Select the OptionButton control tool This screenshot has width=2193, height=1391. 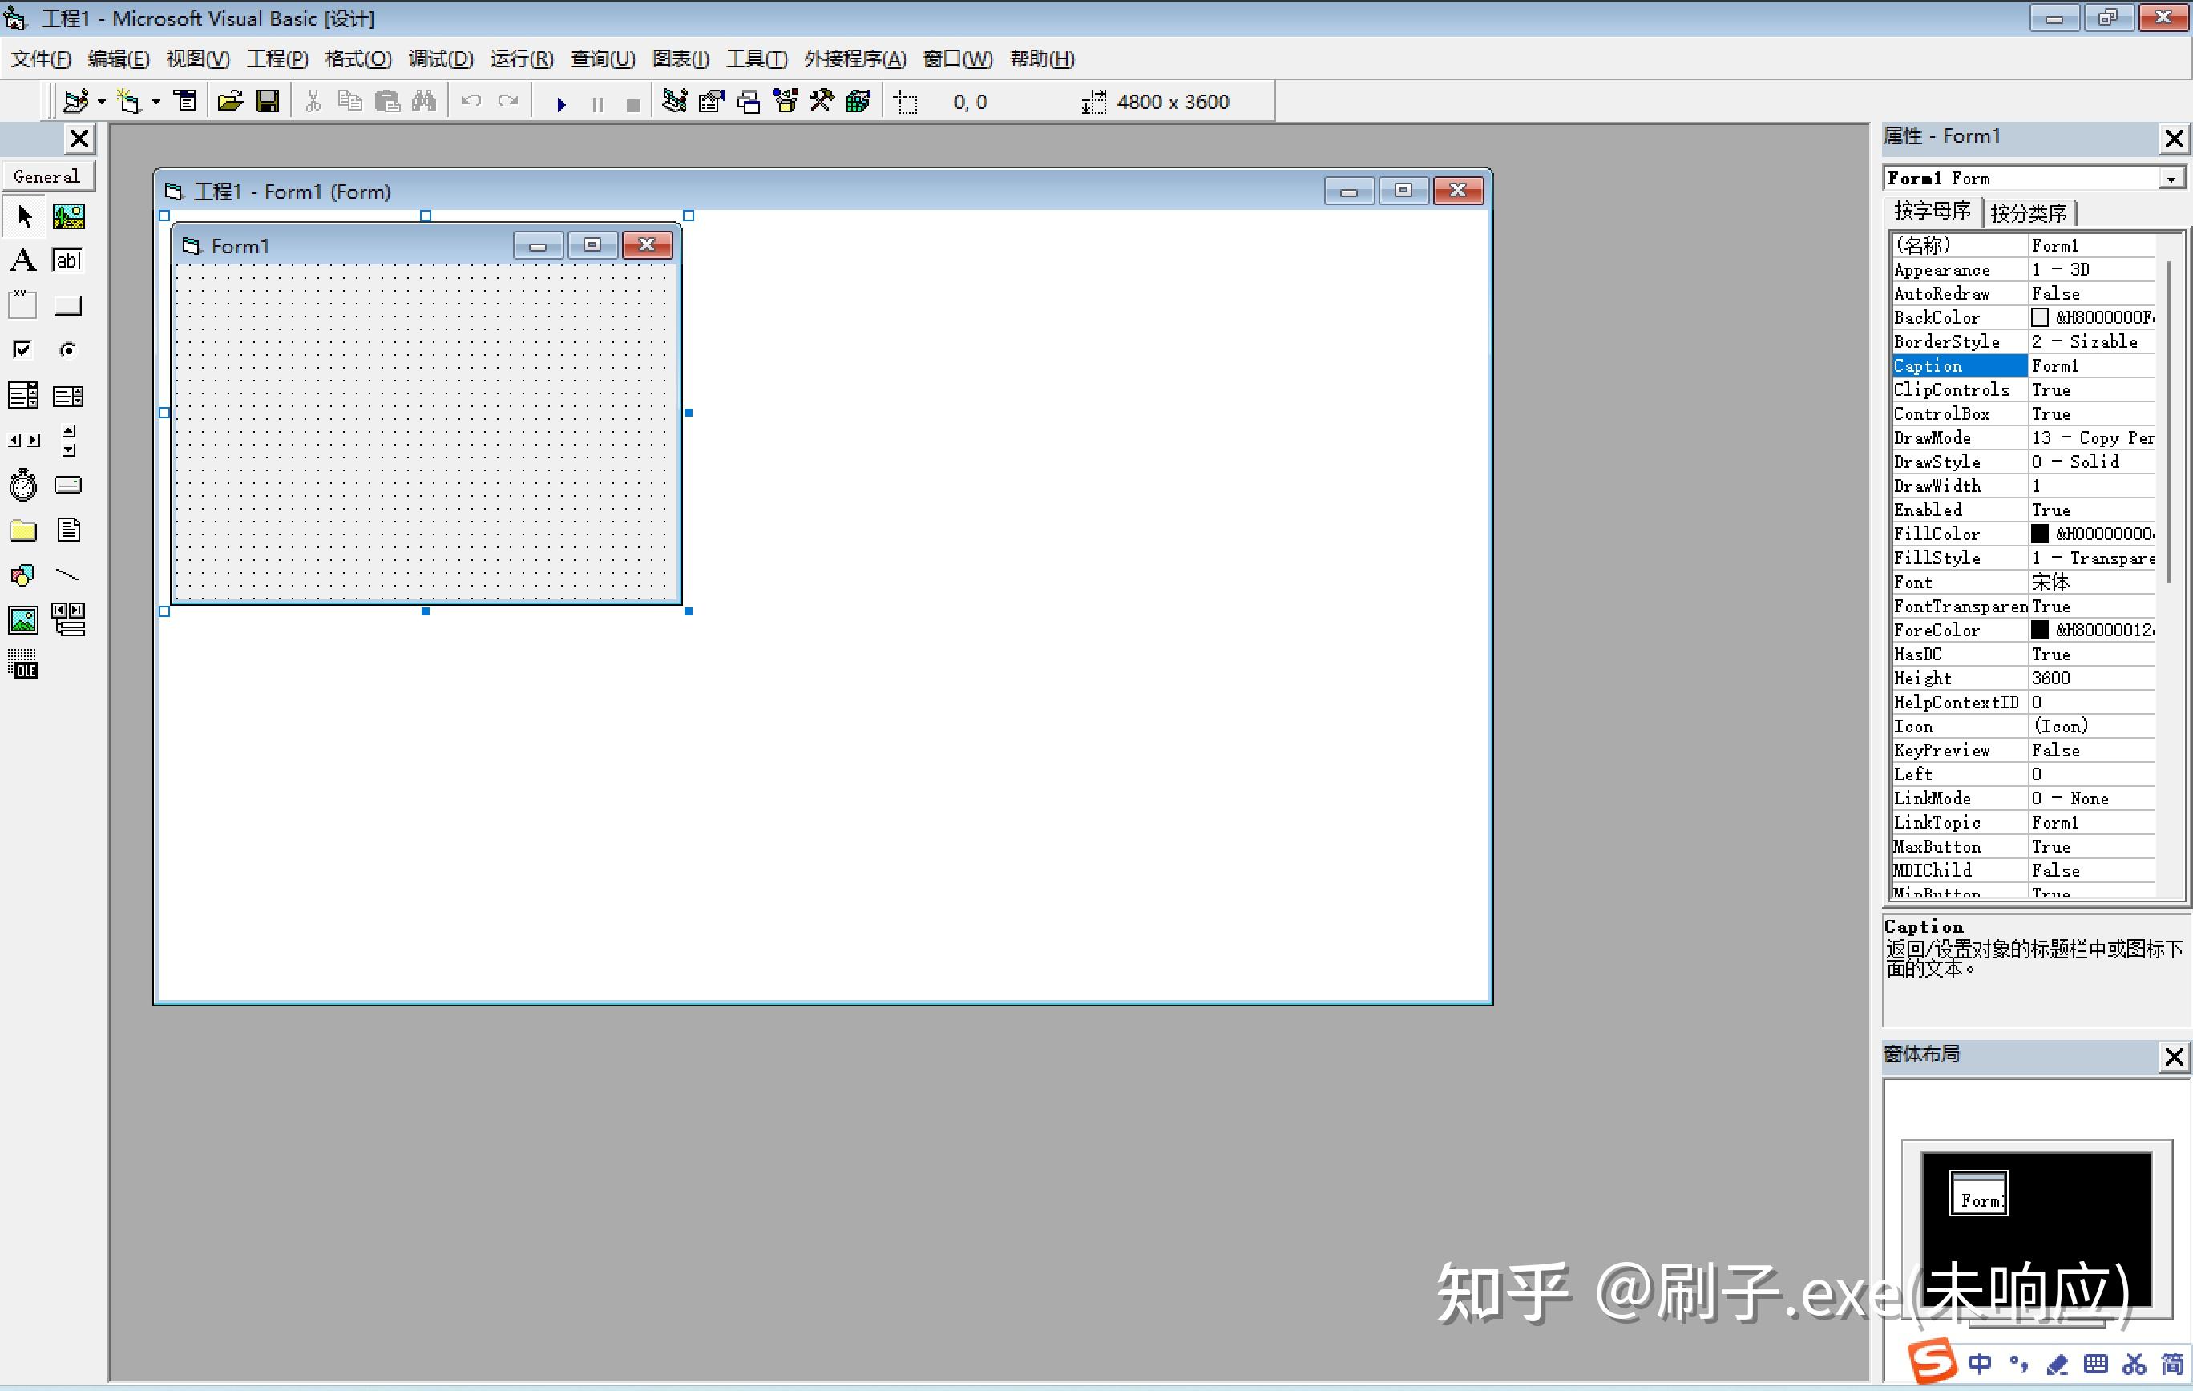pyautogui.click(x=67, y=349)
